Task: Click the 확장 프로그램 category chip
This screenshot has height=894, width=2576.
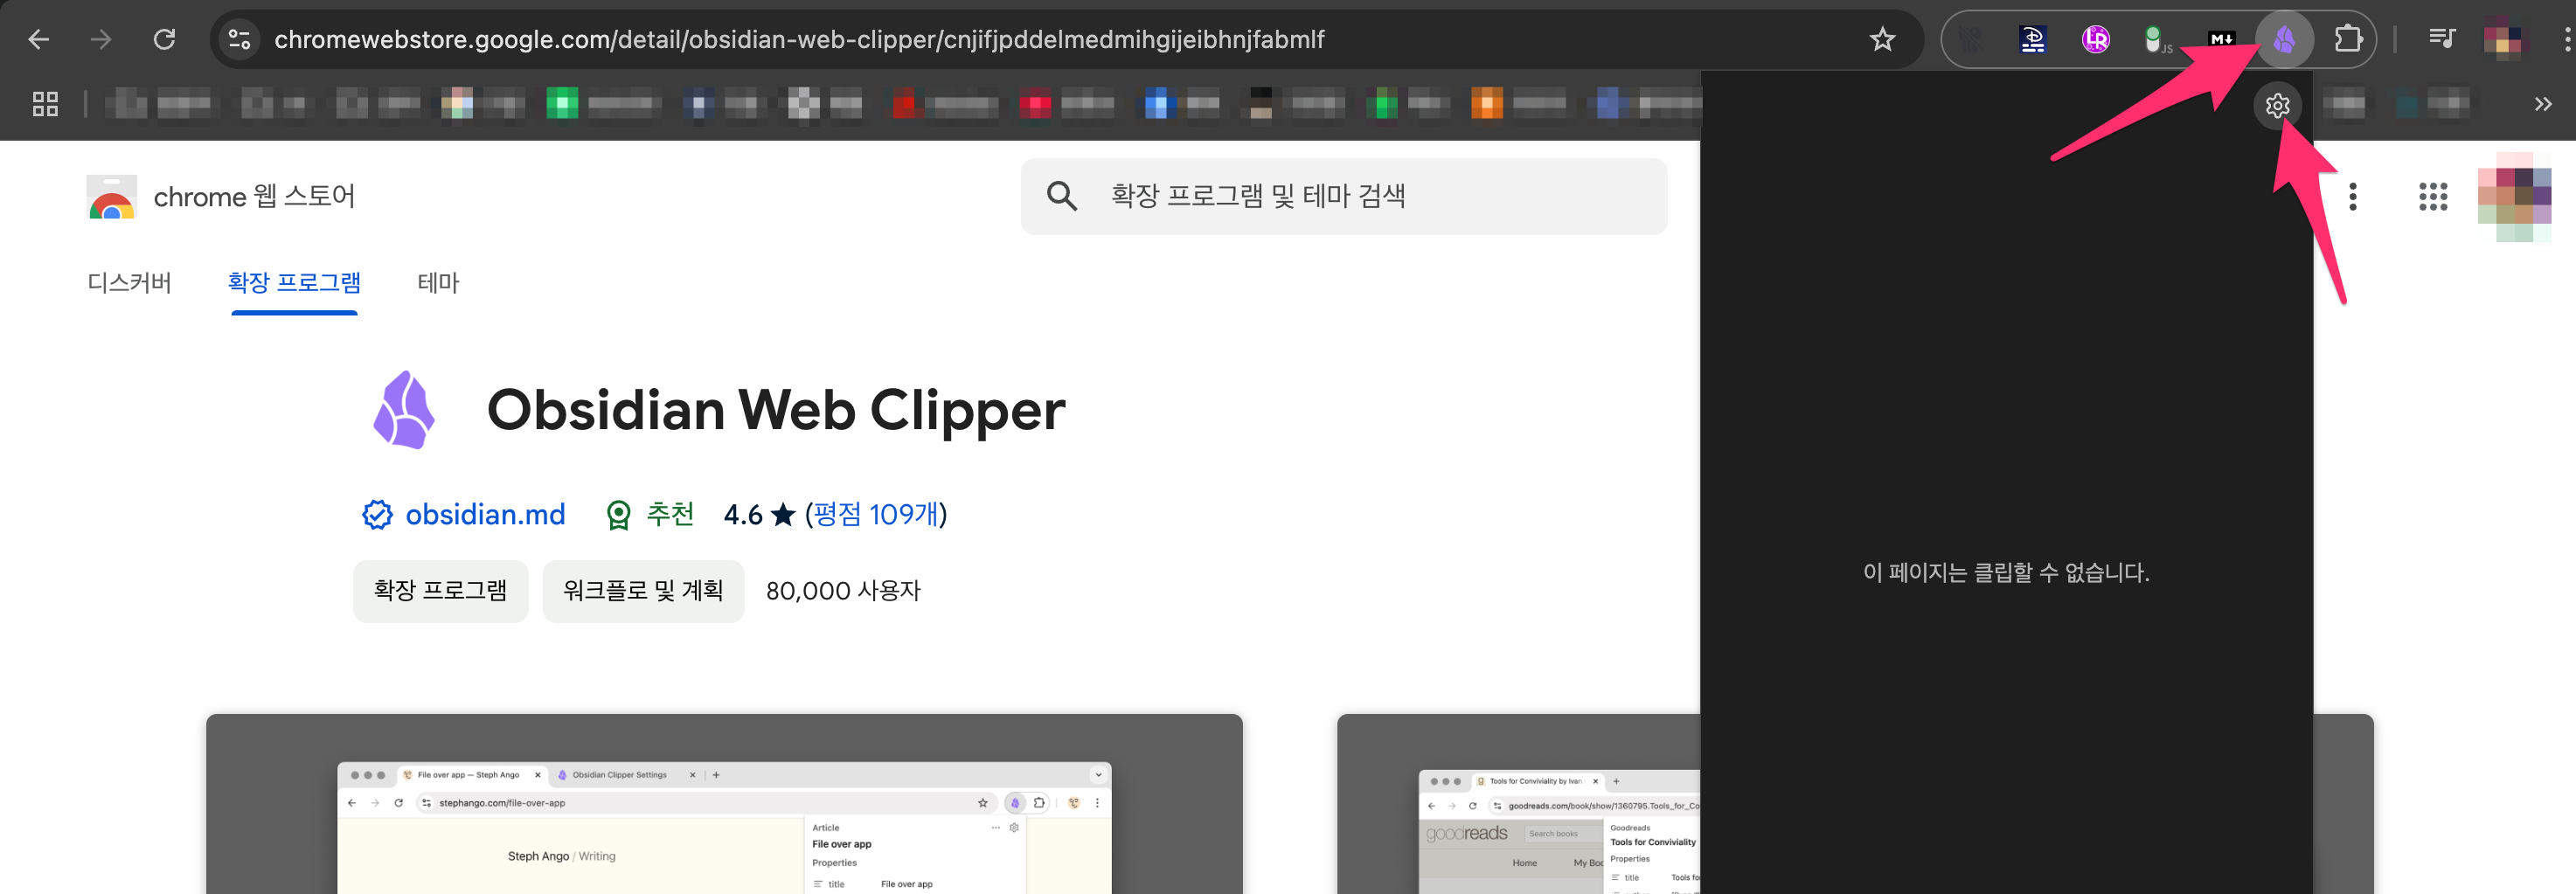Action: pyautogui.click(x=440, y=591)
